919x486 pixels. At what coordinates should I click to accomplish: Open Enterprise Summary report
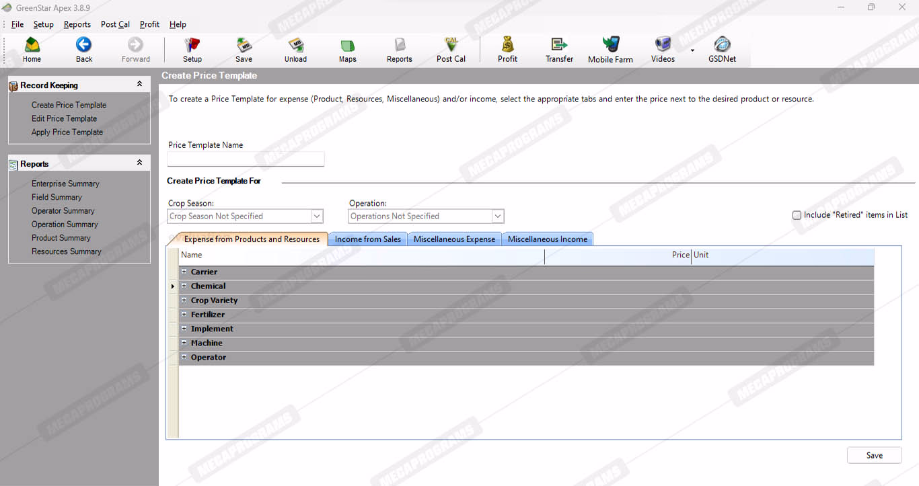[65, 184]
